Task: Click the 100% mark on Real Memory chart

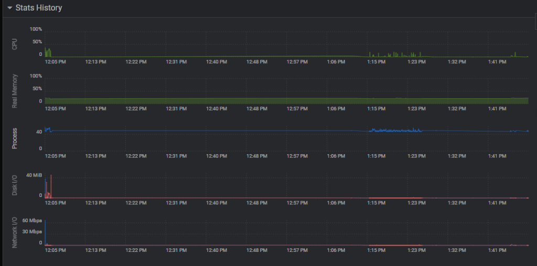Action: pyautogui.click(x=36, y=76)
